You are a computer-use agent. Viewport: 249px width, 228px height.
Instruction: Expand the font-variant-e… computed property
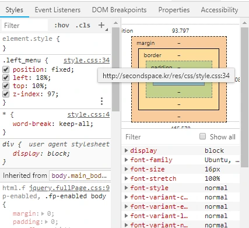126,206
